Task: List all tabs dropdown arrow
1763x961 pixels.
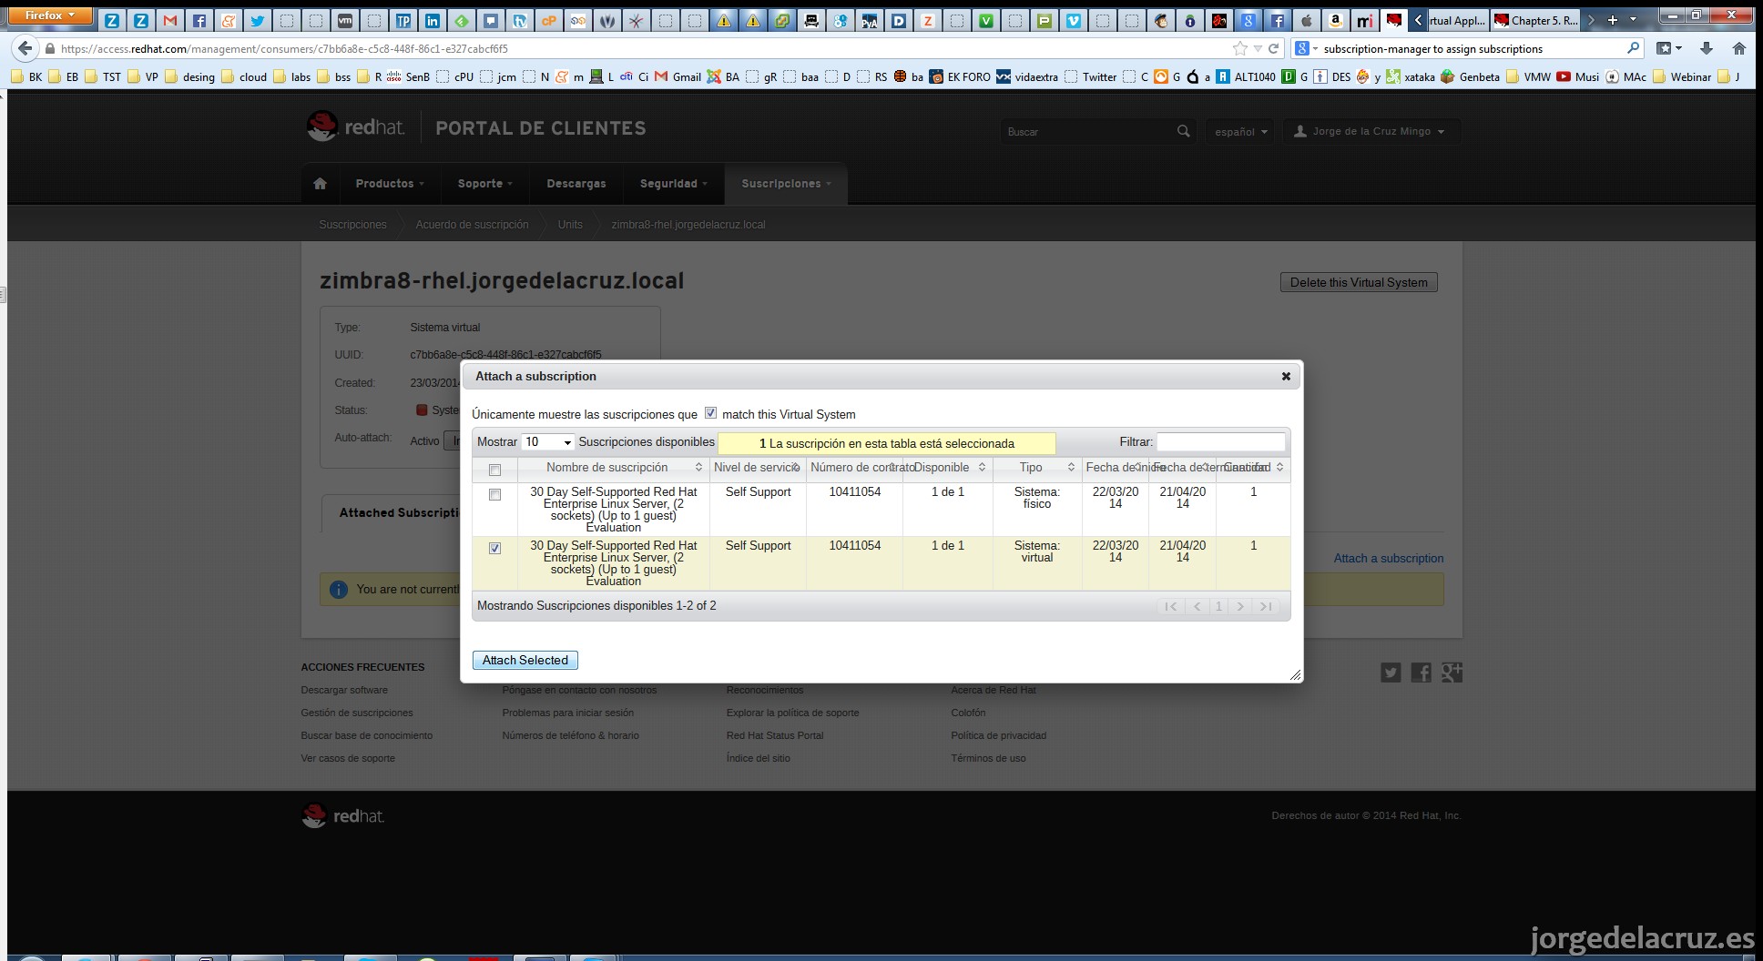Action: click(1633, 19)
